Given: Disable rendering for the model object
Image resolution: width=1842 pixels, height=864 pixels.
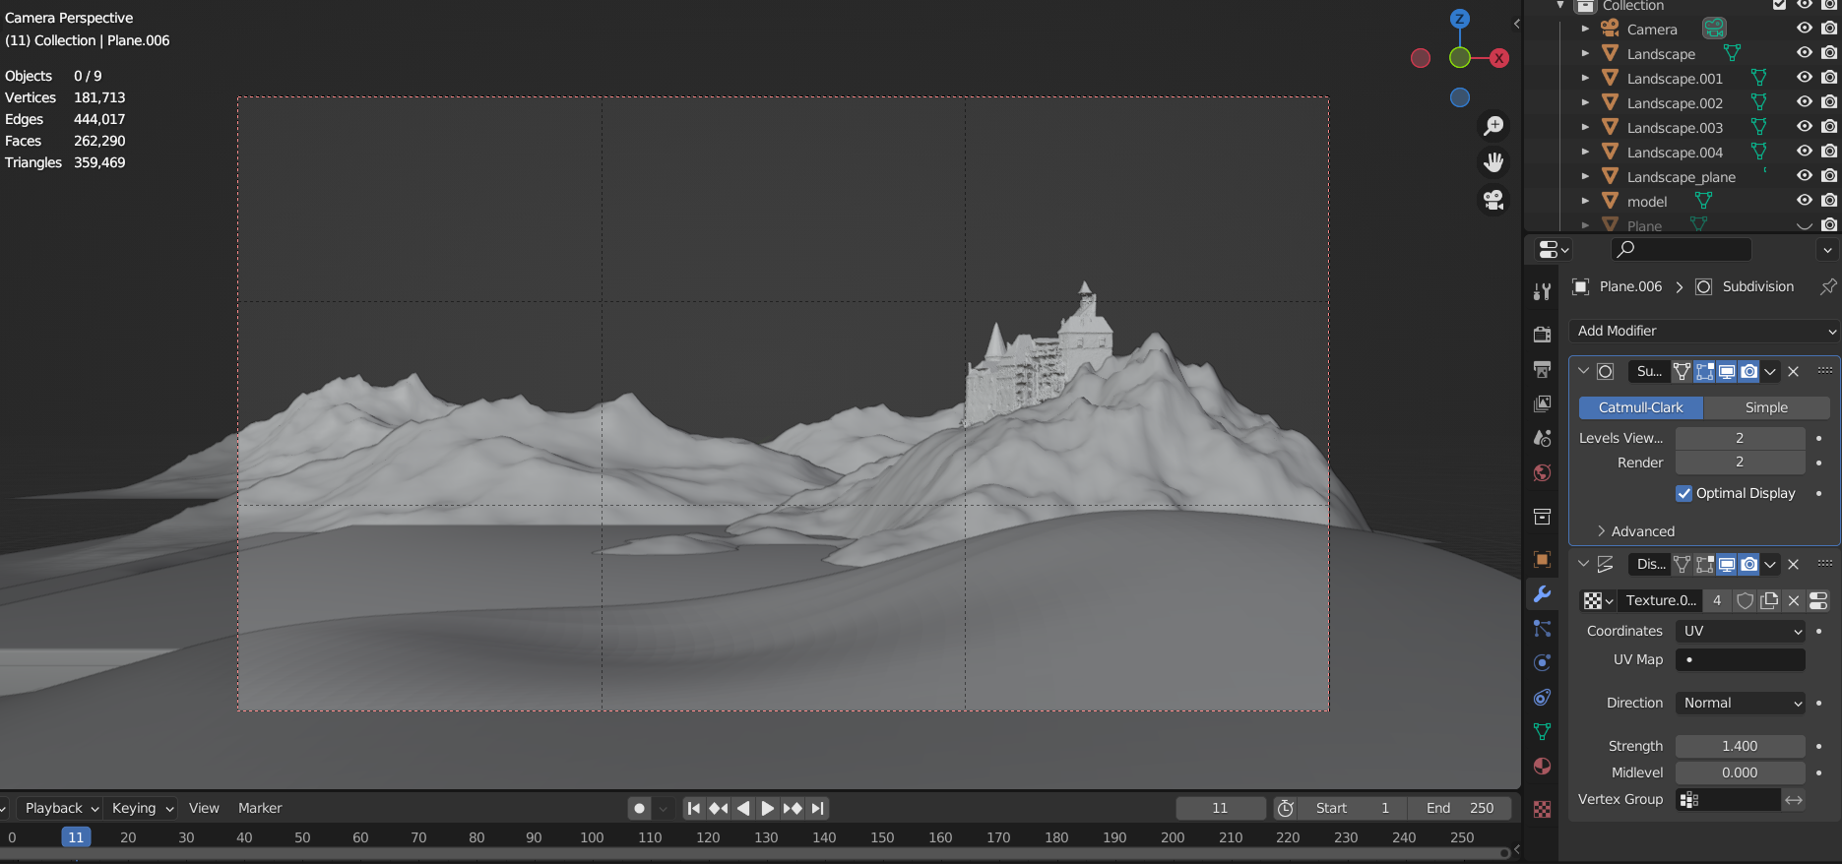Looking at the screenshot, I should pyautogui.click(x=1829, y=201).
